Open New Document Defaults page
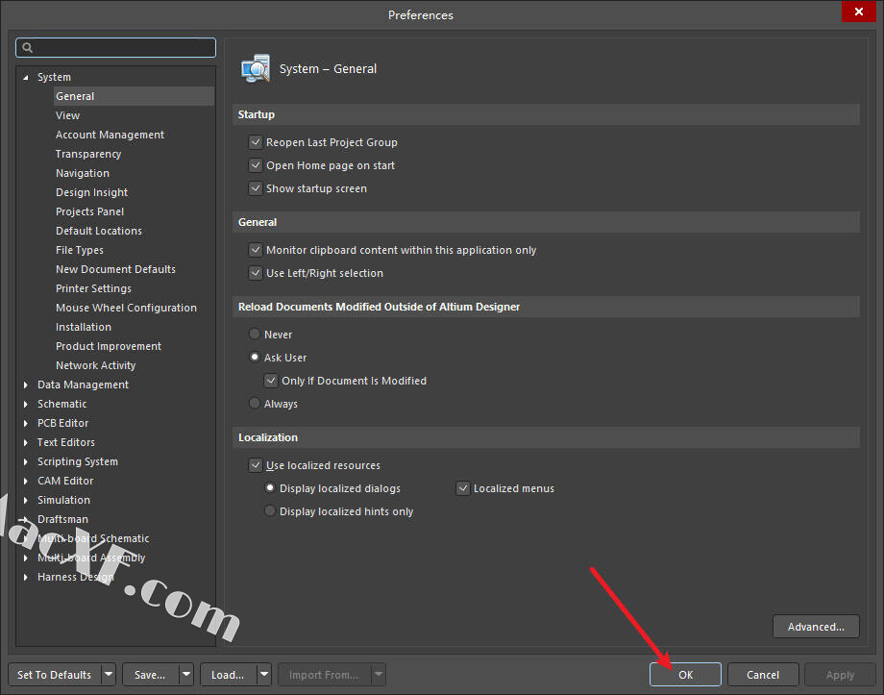The height and width of the screenshot is (695, 884). coord(115,269)
